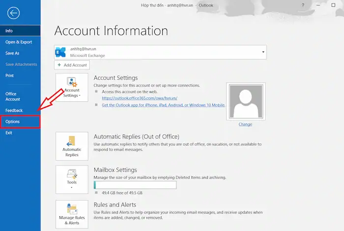Open Automatic Replies button
Image resolution: width=344 pixels, height=231 pixels.
(x=72, y=146)
